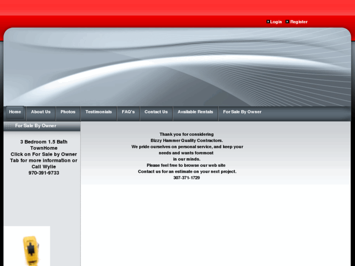Screen dimensions: 355x266
Task: Open the Register link
Action: [x=299, y=22]
